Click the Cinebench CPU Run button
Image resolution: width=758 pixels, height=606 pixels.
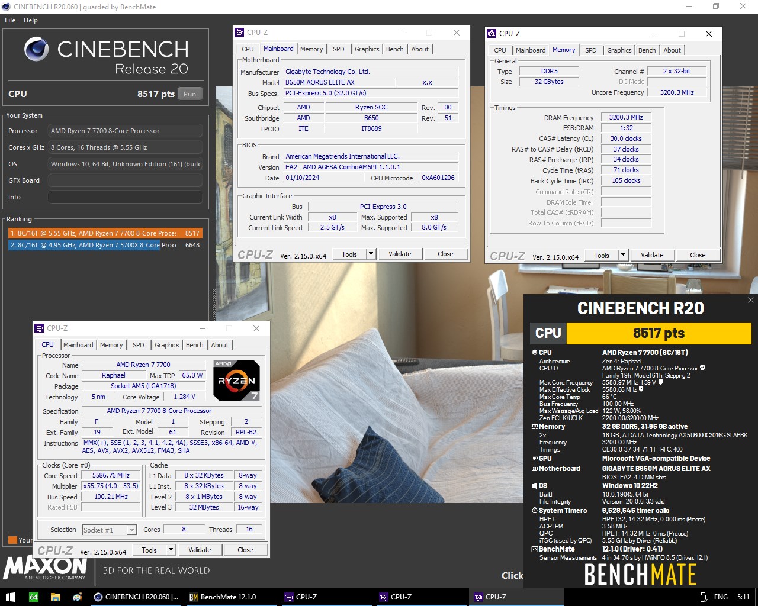190,94
